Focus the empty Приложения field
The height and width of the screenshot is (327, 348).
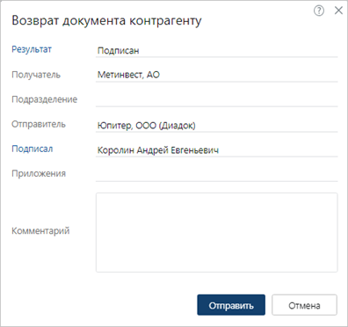216,175
